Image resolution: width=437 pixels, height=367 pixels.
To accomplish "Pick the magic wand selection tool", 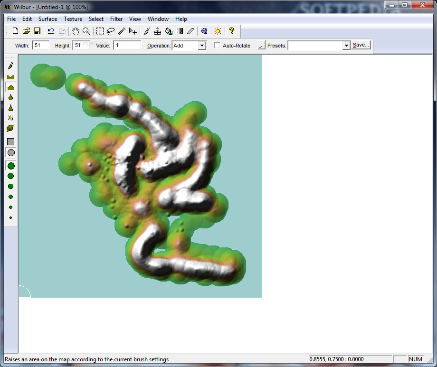I will click(x=122, y=31).
